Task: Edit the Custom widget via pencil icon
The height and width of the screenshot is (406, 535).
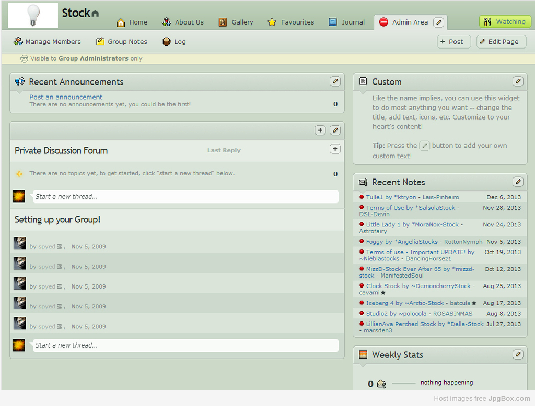Action: point(518,81)
